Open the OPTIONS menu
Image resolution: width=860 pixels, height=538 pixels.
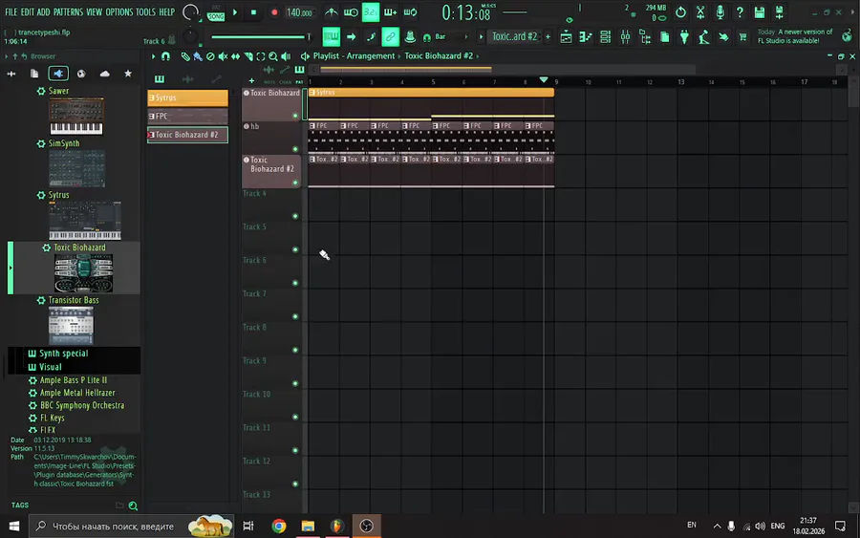click(x=119, y=12)
